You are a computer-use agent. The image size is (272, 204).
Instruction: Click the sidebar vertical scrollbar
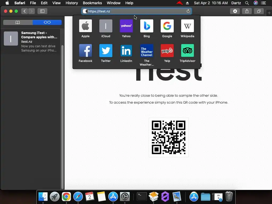point(62,117)
